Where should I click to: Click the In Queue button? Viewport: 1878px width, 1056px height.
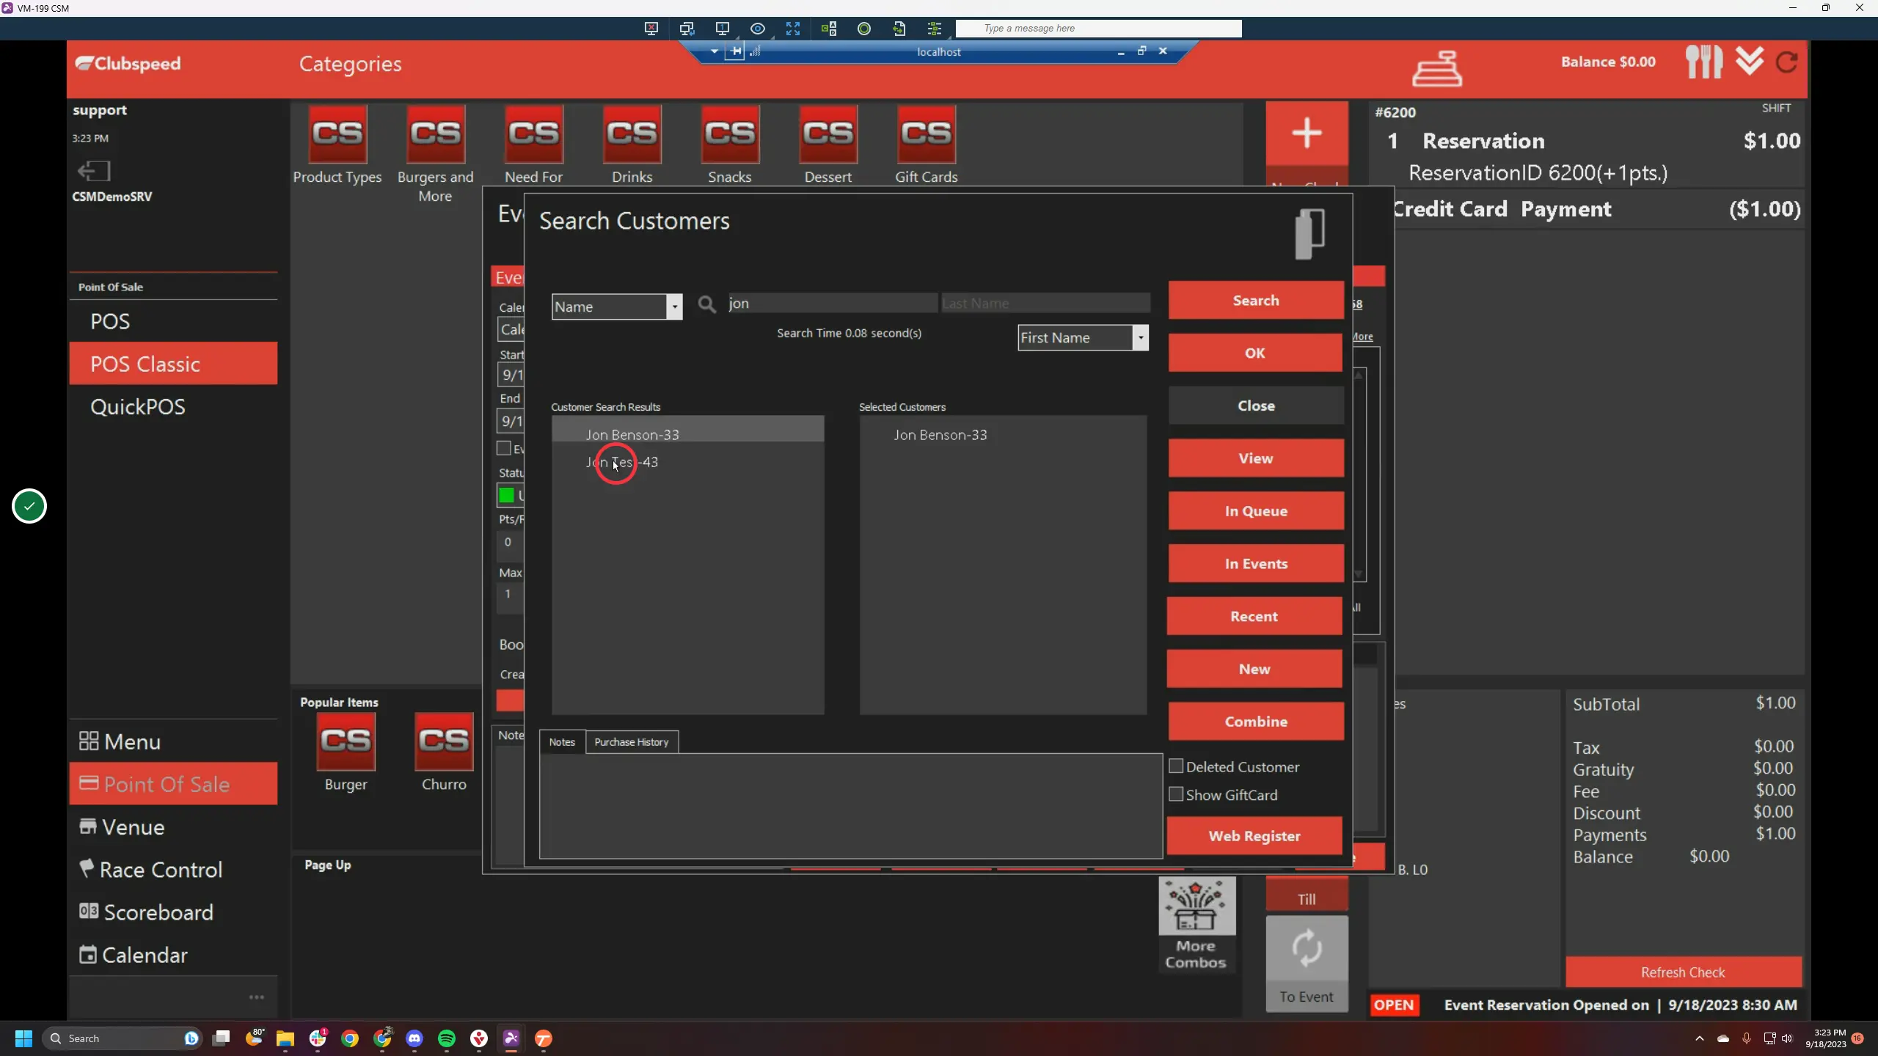click(1256, 511)
